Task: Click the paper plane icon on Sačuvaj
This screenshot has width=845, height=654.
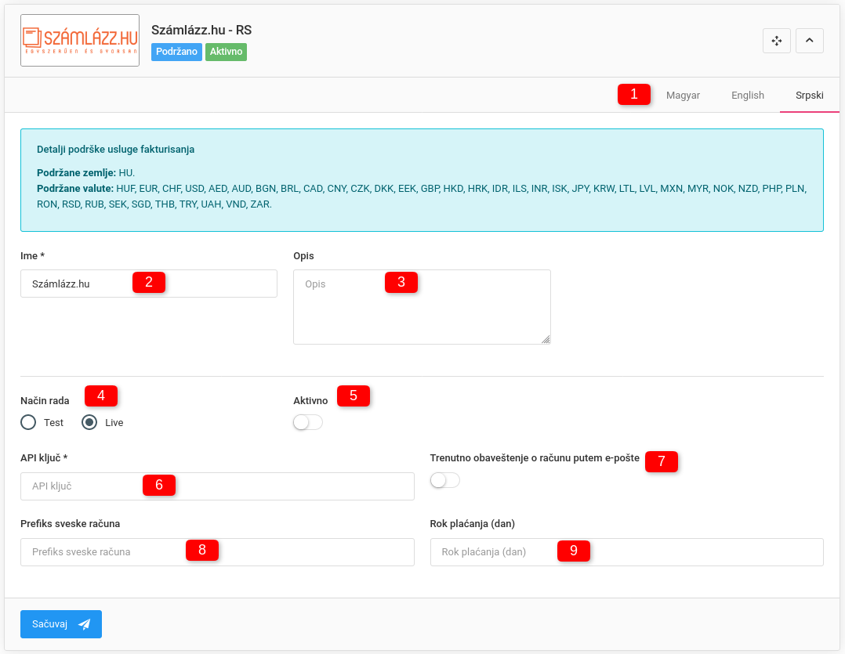Action: tap(85, 624)
